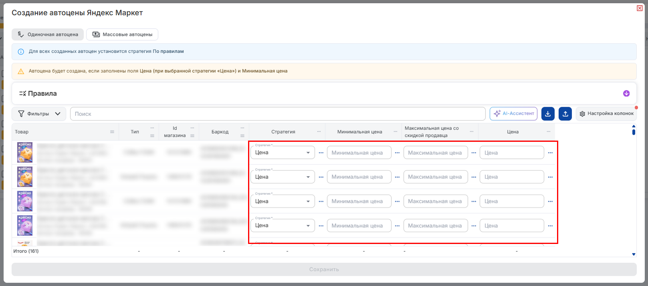Click the Сохранить button
Screen dimensions: 648x286
(324, 269)
